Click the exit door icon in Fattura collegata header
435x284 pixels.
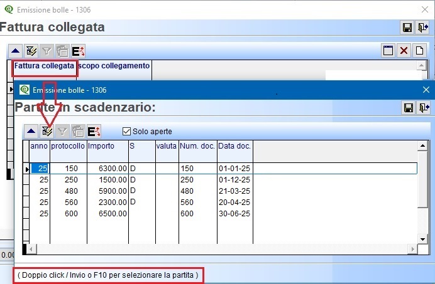422,28
